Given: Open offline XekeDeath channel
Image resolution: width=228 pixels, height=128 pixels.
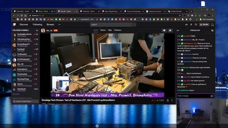Looking at the screenshot, I should 25,90.
